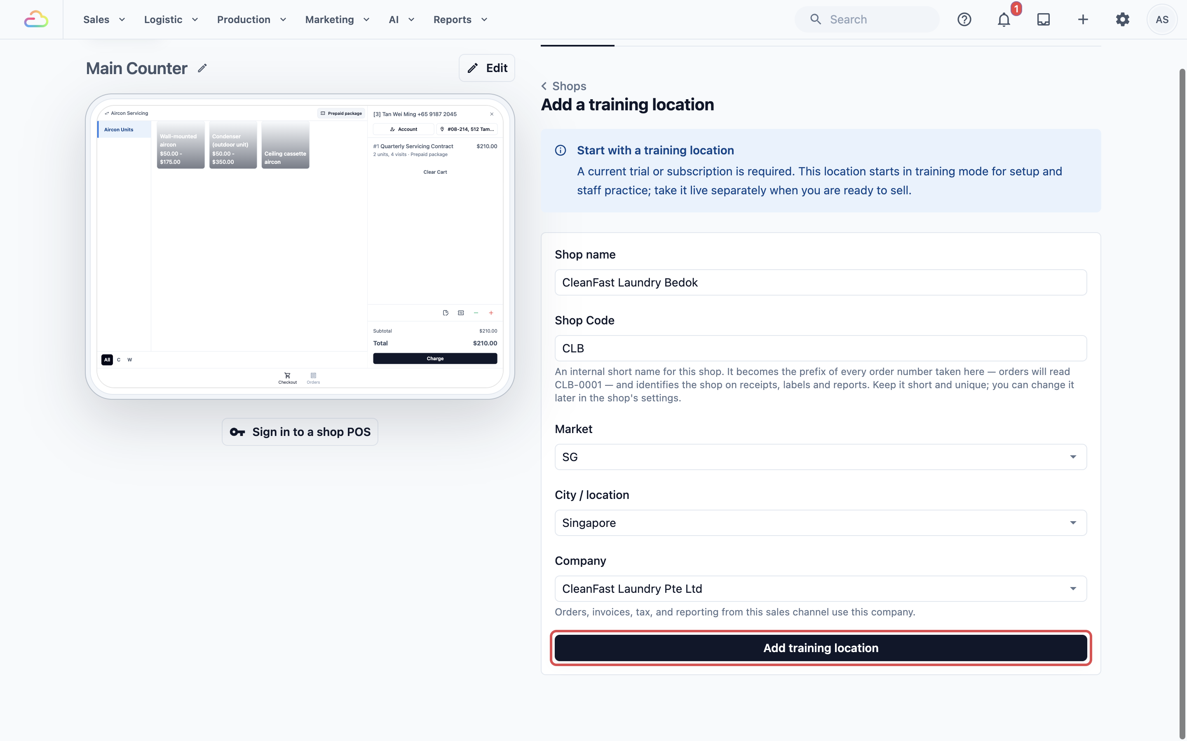
Task: Focus the Search field
Action: (867, 20)
